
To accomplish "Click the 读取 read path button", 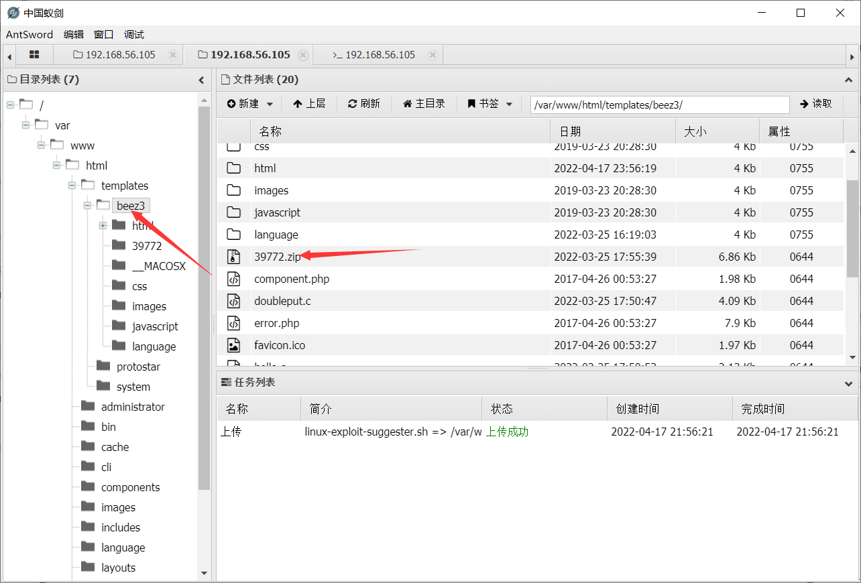I will coord(816,104).
